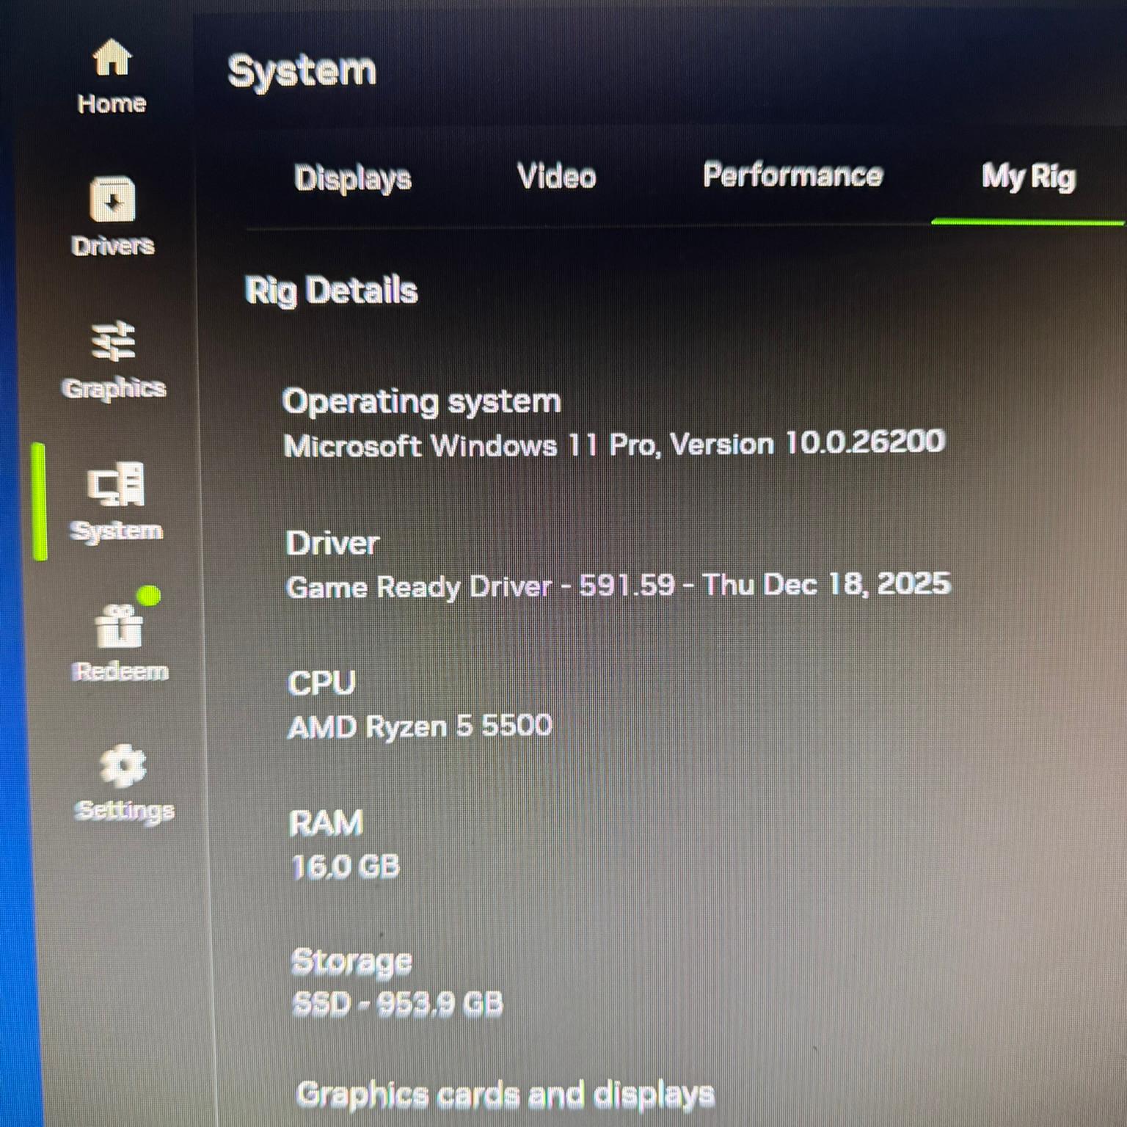Open the Redeem gift icon
This screenshot has height=1127, width=1127.
pos(120,626)
